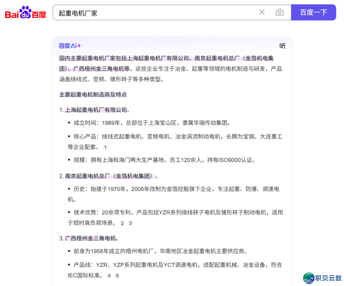Click the 历史：始建于1970年 bullet
Image resolution: width=344 pixels, height=286 pixels.
click(173, 194)
